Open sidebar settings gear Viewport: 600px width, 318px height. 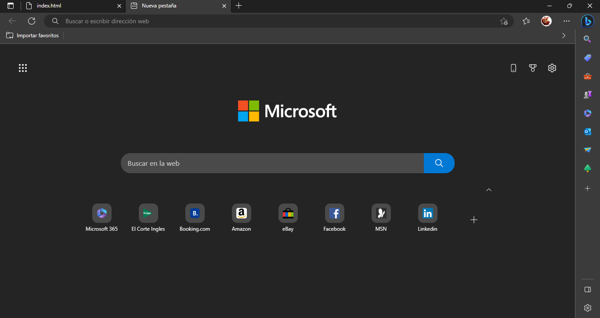[x=588, y=308]
